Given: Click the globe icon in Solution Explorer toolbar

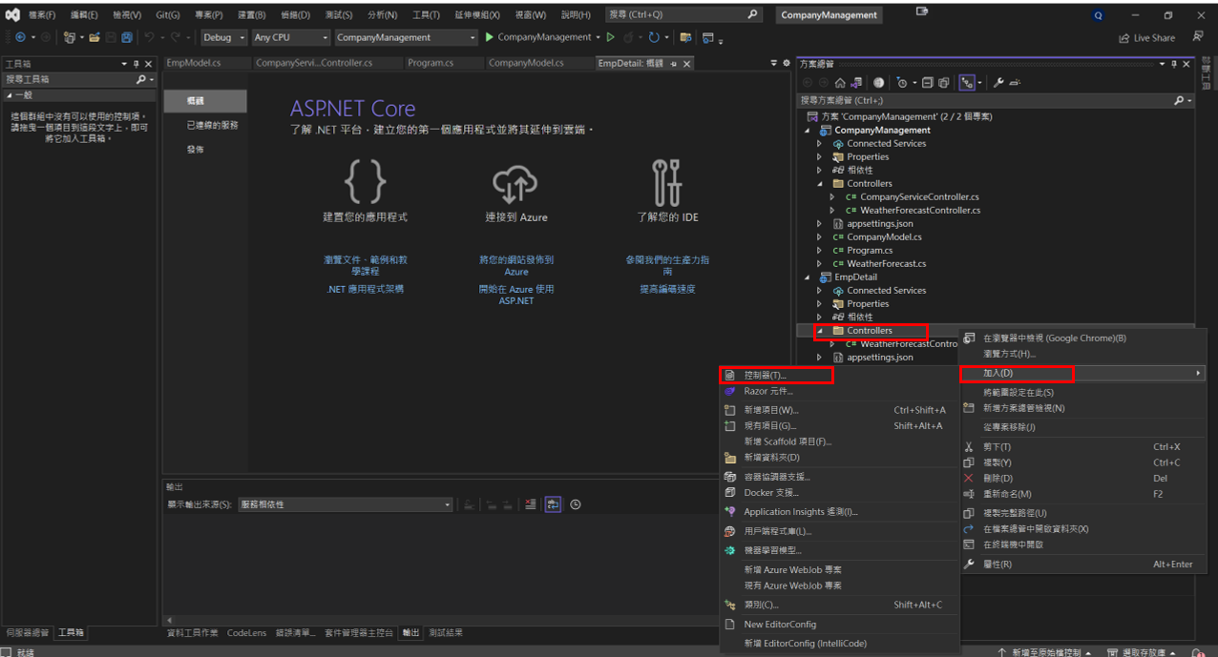Looking at the screenshot, I should point(878,83).
